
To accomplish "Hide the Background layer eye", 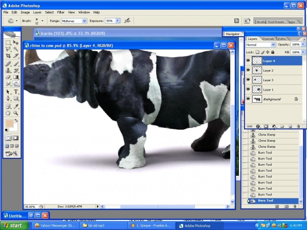I will pos(248,99).
